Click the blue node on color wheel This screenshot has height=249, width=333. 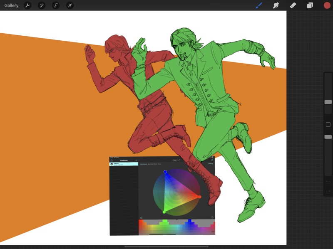point(165,172)
